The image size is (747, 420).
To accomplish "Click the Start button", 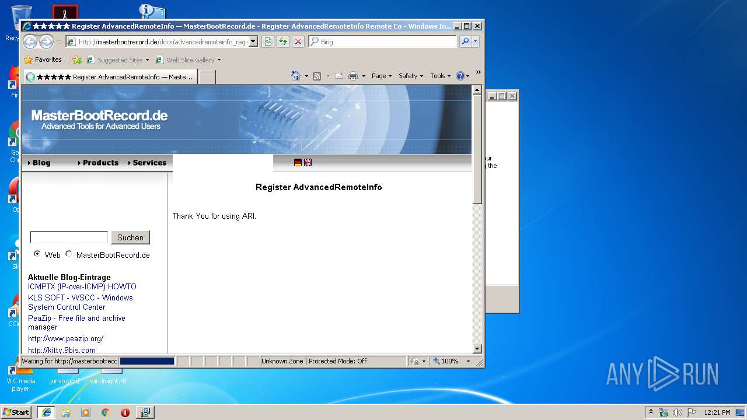I will click(16, 412).
